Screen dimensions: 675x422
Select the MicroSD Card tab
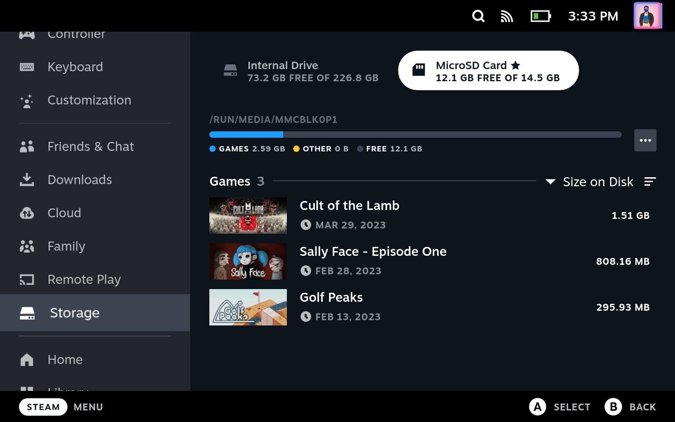point(488,71)
